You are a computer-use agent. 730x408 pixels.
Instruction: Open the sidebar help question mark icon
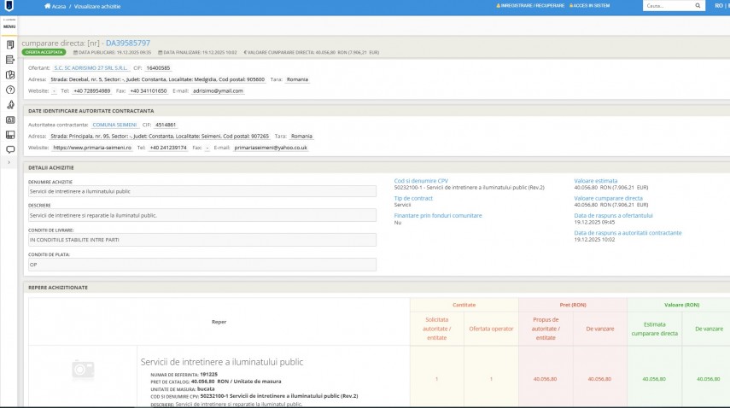pos(9,89)
